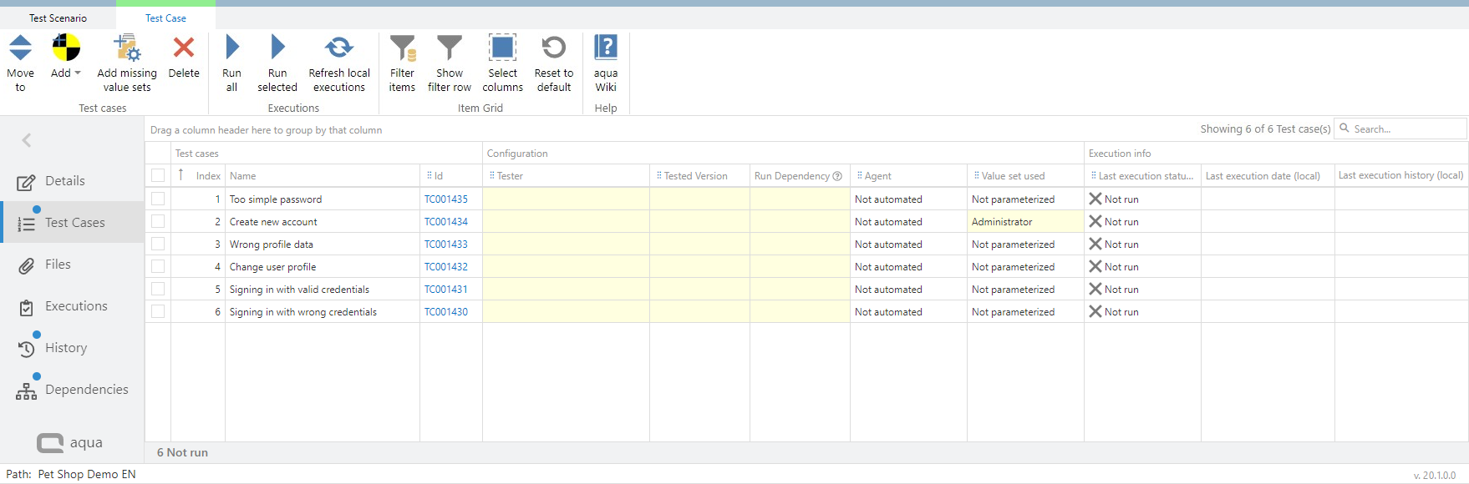Viewport: 1469px width, 484px height.
Task: Click the red Delete icon
Action: 184,48
